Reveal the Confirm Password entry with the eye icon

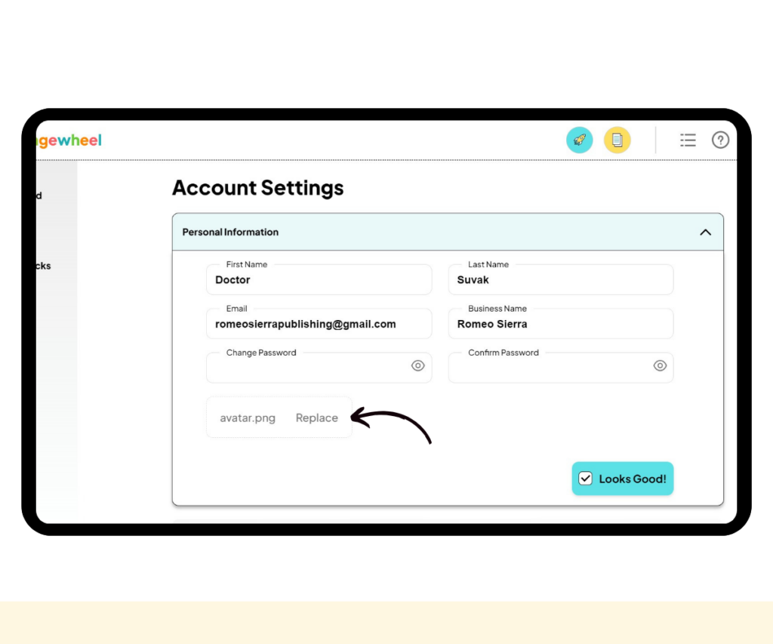[x=660, y=365]
